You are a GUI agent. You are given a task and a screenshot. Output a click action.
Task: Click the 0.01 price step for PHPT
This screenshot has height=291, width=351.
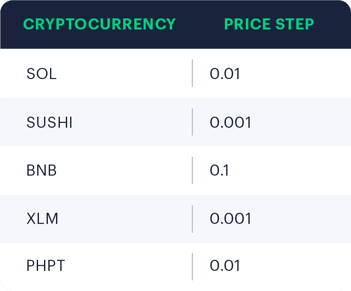(x=225, y=266)
